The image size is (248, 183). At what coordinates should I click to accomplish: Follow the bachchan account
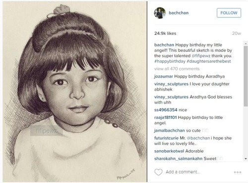pyautogui.click(x=229, y=13)
